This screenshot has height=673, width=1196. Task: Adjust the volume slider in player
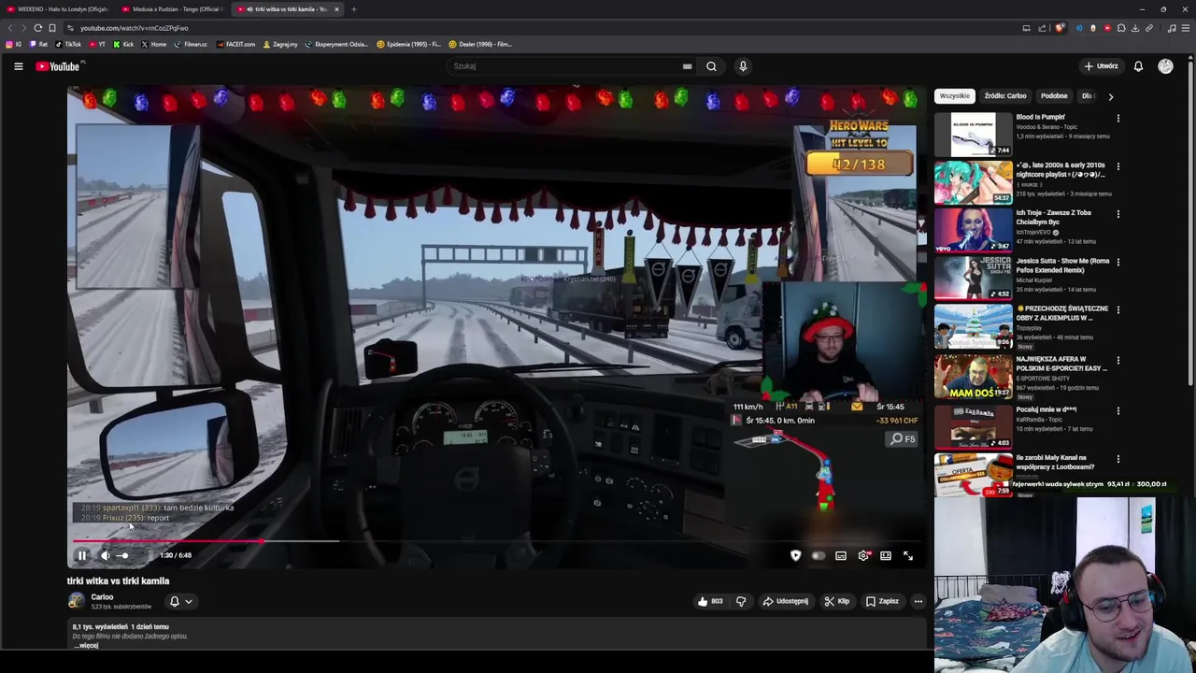click(x=122, y=555)
